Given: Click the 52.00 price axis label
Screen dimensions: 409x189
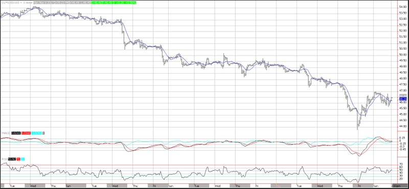Looking at the screenshot, I should [x=402, y=31].
